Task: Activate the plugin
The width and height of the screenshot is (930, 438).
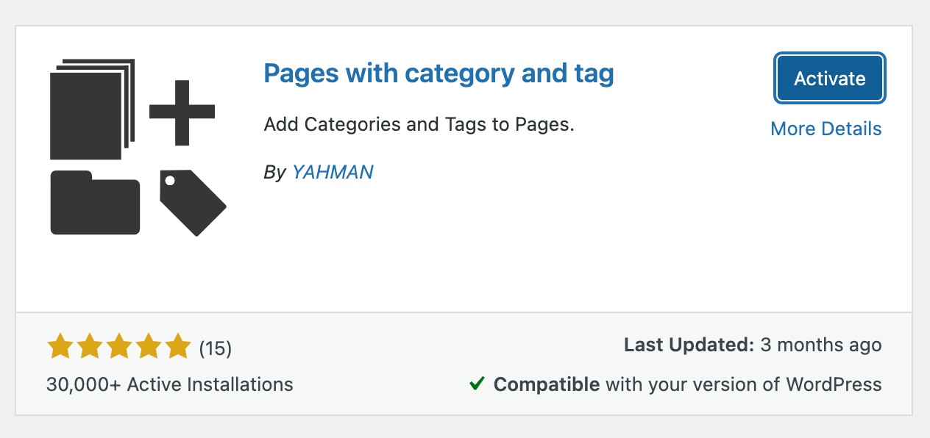Action: (x=829, y=78)
